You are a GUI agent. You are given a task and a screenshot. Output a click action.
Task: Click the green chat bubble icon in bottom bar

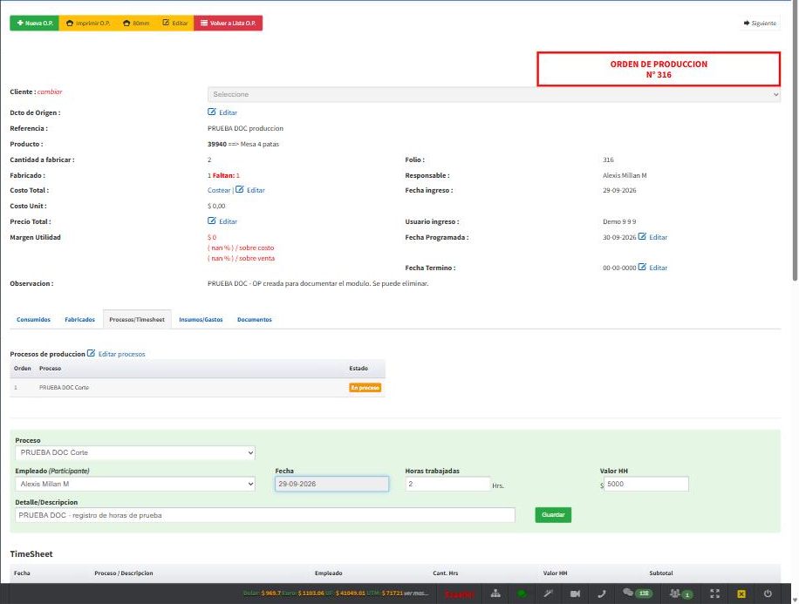coord(522,594)
